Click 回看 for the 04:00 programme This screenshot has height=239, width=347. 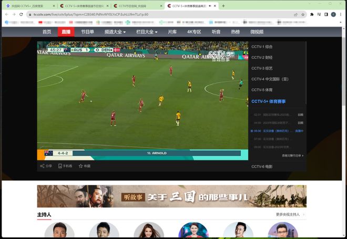tap(300, 123)
